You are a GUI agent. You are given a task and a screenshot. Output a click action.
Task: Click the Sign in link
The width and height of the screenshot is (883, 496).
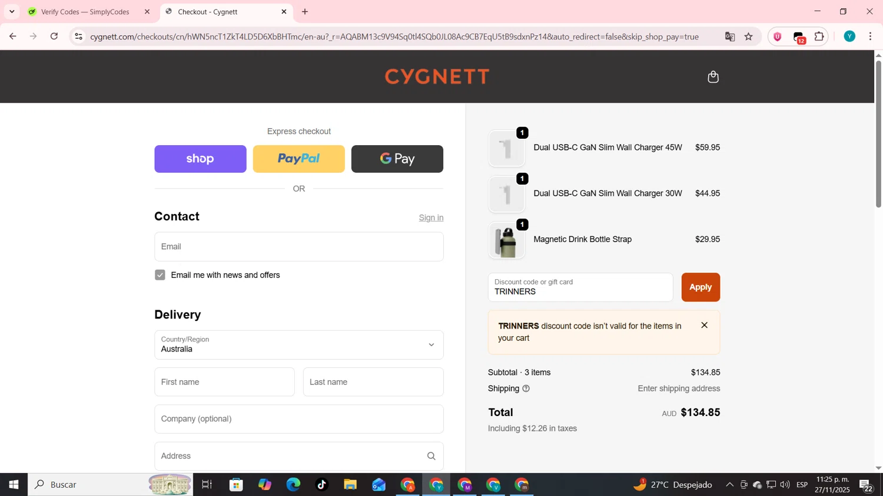point(431,217)
